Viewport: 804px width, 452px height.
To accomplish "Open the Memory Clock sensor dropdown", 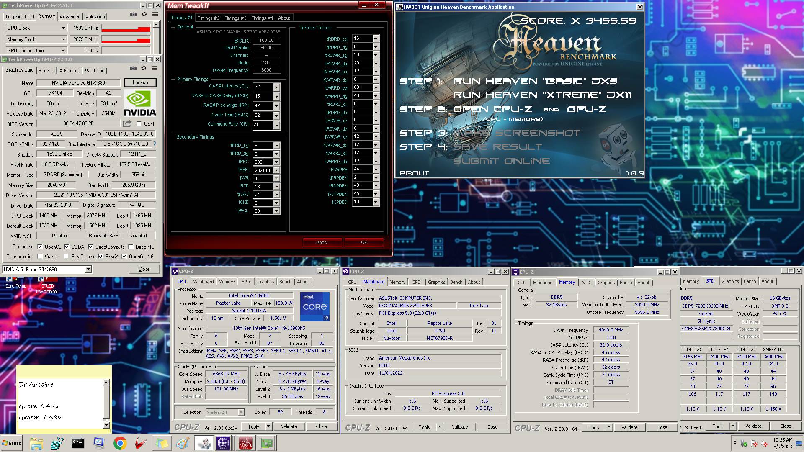I will (x=63, y=39).
